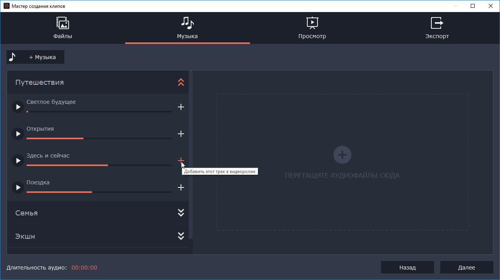Click the music note icon
Viewport: 500px width, 280px height.
pyautogui.click(x=12, y=57)
